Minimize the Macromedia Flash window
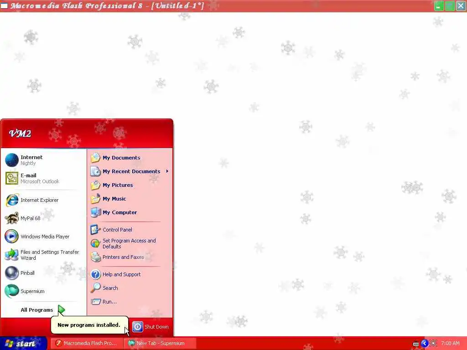This screenshot has height=350, width=467. [x=439, y=6]
